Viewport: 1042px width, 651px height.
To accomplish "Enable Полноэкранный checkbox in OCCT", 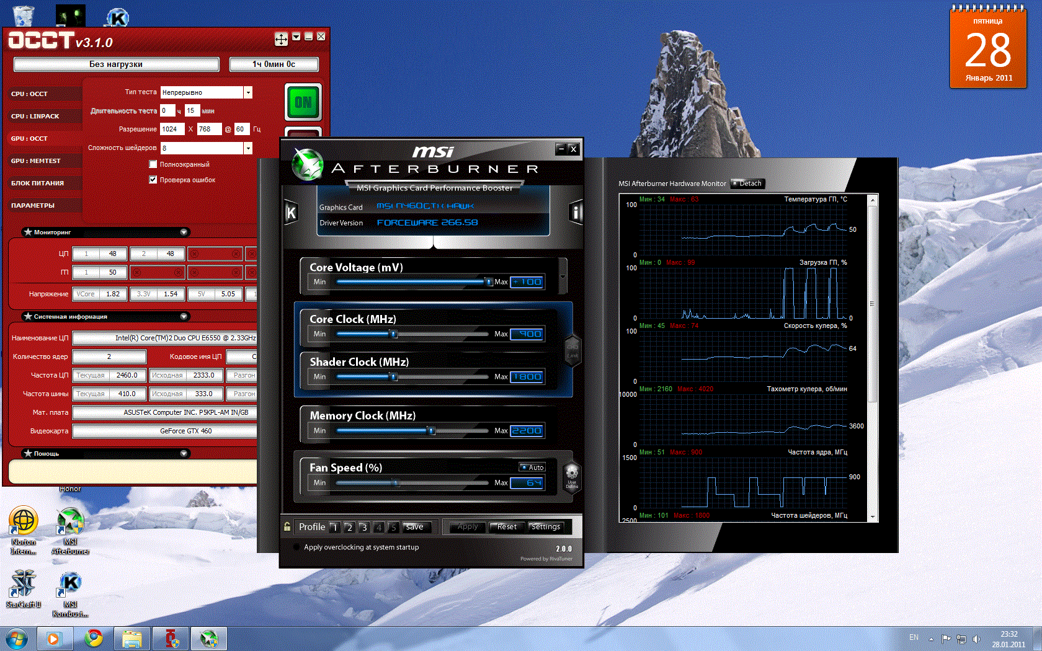I will tap(153, 164).
